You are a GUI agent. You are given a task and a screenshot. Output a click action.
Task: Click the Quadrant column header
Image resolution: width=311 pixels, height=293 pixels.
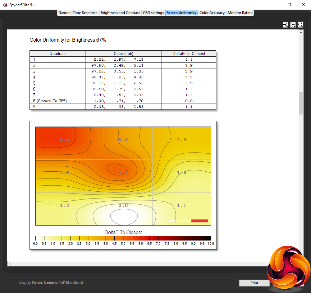pos(57,53)
